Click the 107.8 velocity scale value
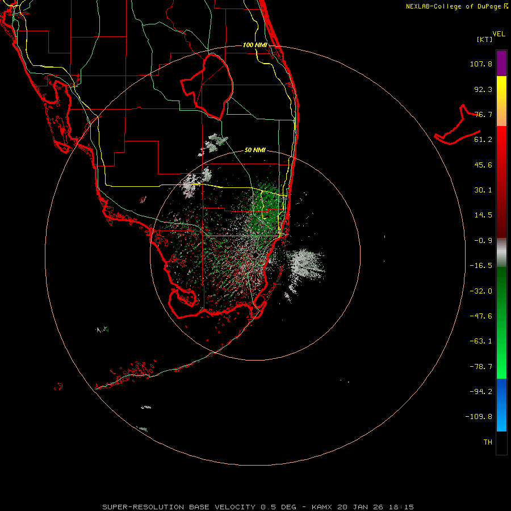This screenshot has height=511, width=511. (x=481, y=64)
